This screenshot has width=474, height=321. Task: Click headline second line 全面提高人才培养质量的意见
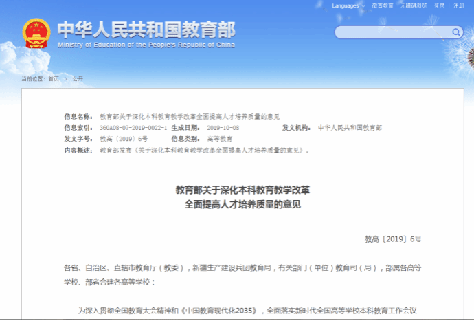tap(242, 204)
